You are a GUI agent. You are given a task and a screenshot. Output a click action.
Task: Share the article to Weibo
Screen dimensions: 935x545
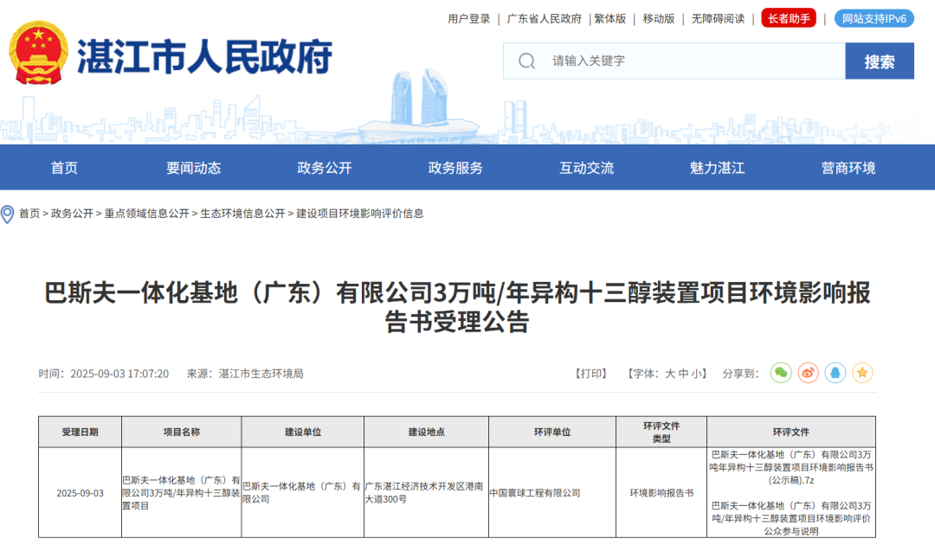[x=808, y=373]
